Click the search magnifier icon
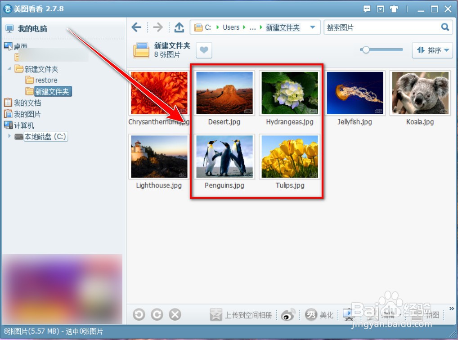 tap(445, 27)
